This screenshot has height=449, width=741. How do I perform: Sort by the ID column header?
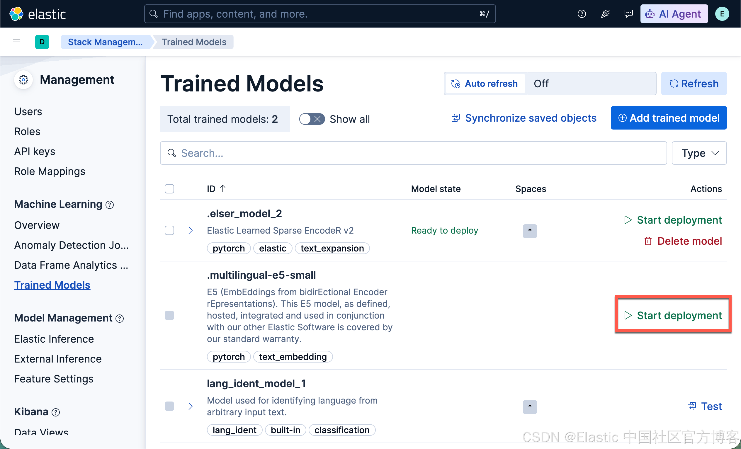[216, 189]
